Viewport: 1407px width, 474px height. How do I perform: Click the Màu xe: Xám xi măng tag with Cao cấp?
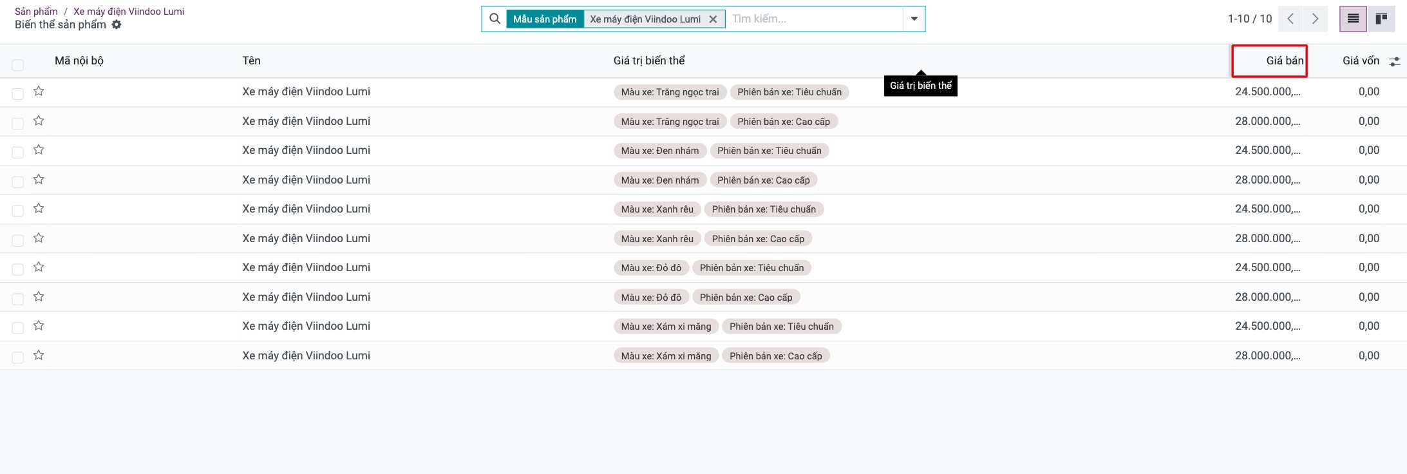pos(666,356)
